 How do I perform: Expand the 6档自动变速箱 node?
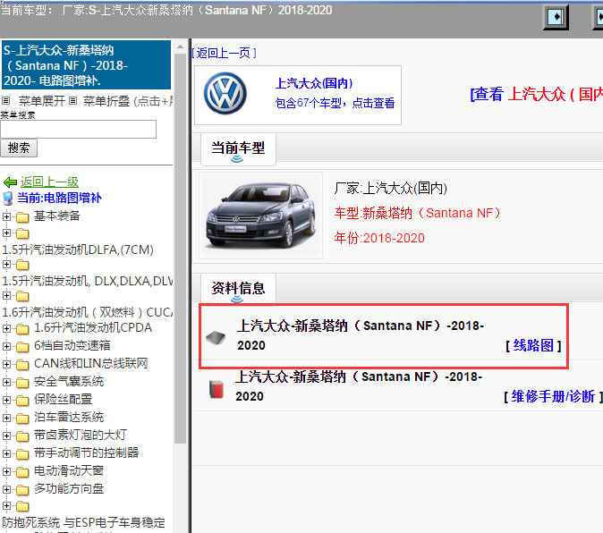(x=6, y=346)
